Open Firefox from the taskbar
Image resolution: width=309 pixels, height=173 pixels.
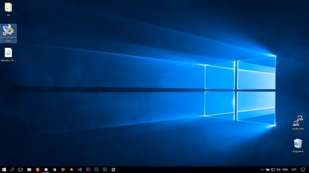pos(63,170)
